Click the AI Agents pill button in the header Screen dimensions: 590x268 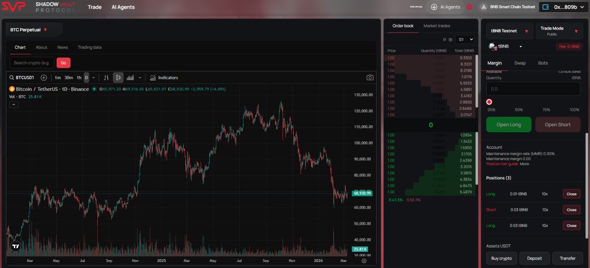click(x=446, y=7)
